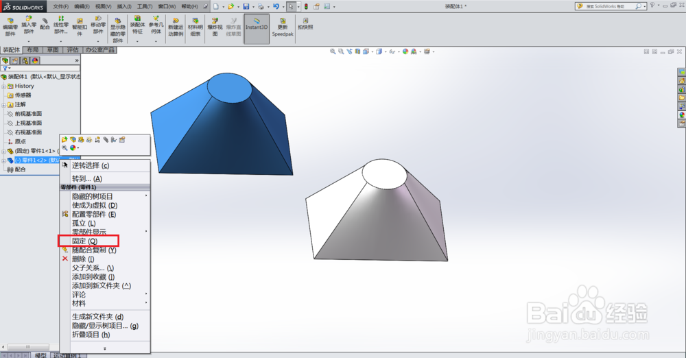Click the Help question mark icon
Screen dimensions: 686x358
(x=652, y=5)
